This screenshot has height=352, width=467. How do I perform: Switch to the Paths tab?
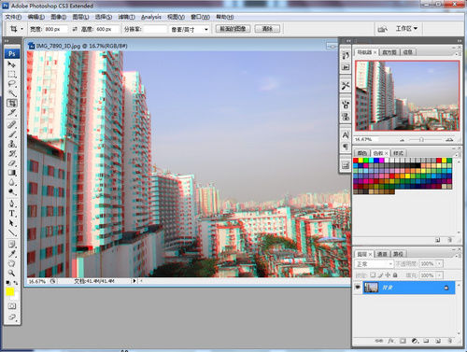click(398, 254)
